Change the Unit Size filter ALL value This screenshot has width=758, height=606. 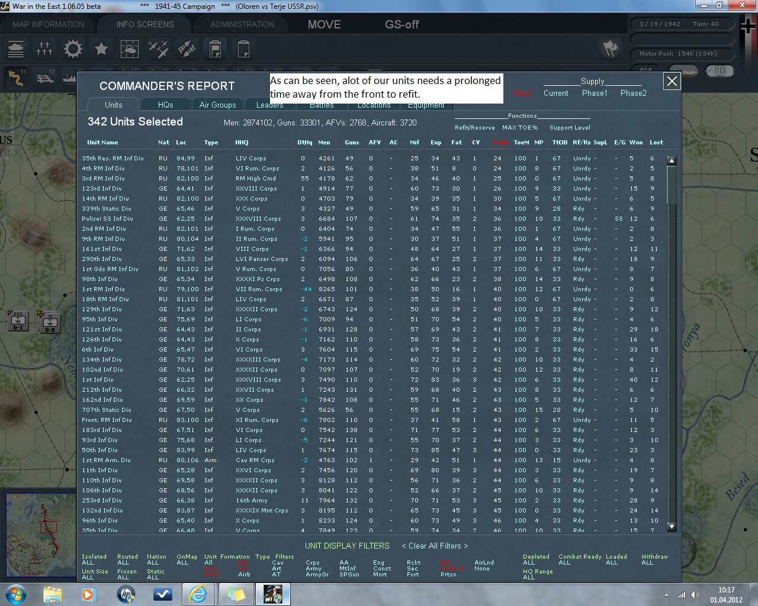[88, 577]
